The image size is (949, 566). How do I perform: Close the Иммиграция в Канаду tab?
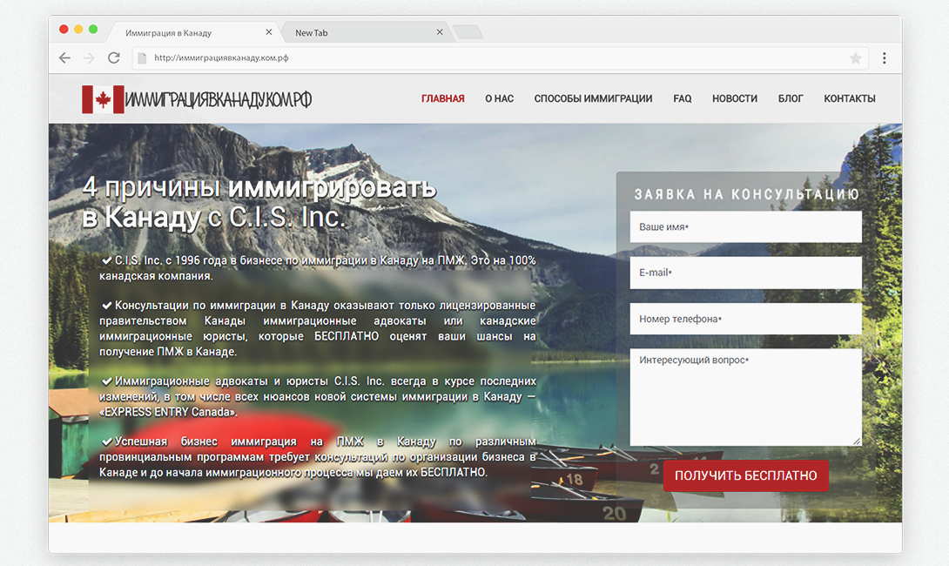click(x=269, y=32)
